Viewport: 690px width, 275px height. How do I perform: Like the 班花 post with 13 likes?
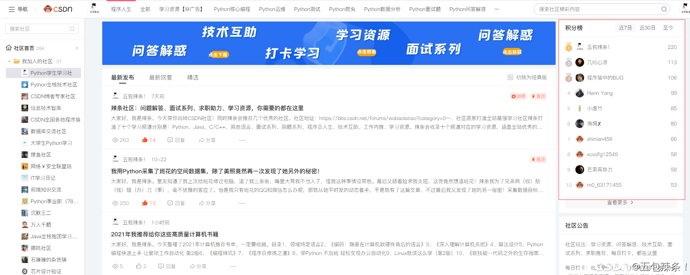coord(145,203)
